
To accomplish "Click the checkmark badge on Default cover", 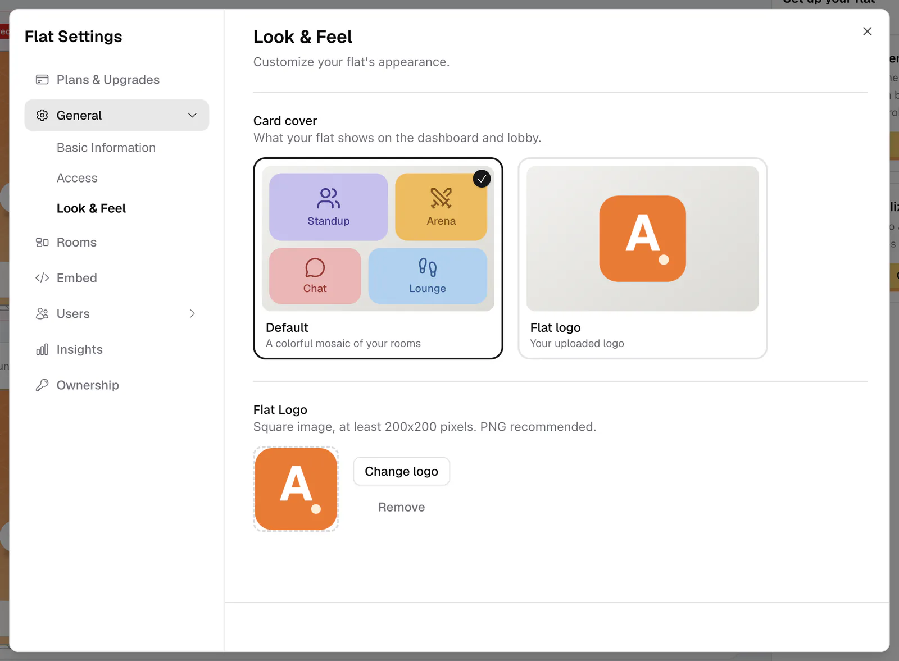I will 482,179.
